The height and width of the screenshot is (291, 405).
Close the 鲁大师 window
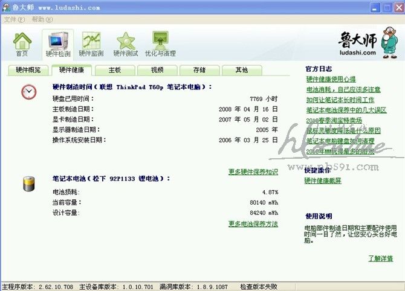[x=398, y=7]
